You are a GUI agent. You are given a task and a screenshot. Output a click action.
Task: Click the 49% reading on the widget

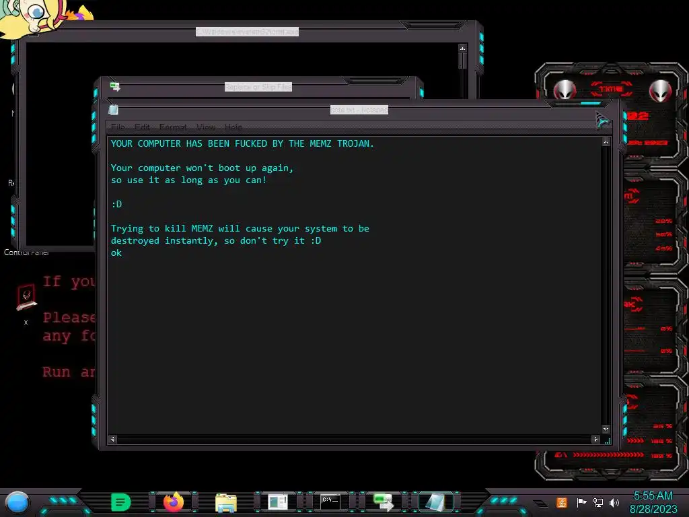(x=663, y=248)
